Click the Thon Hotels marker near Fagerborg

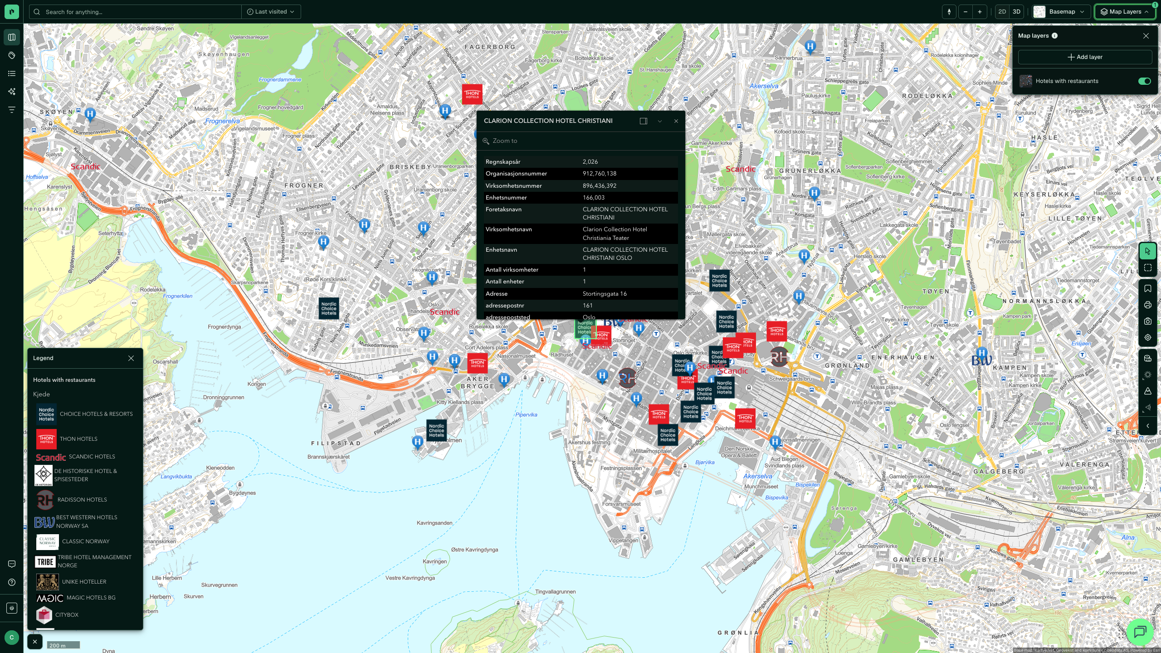click(472, 94)
